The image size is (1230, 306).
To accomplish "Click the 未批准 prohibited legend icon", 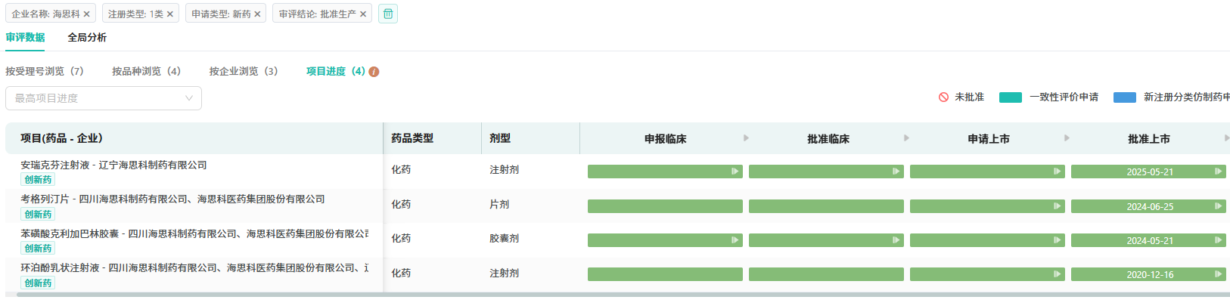I will pos(943,97).
